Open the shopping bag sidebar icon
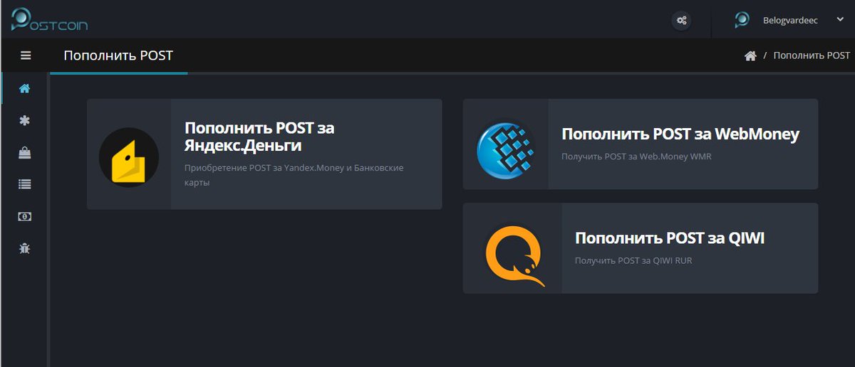This screenshot has width=855, height=367. pyautogui.click(x=25, y=152)
